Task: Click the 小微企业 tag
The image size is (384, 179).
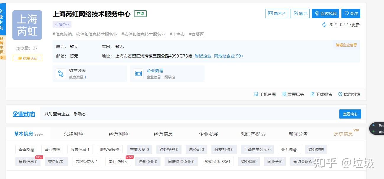Action: pyautogui.click(x=62, y=25)
